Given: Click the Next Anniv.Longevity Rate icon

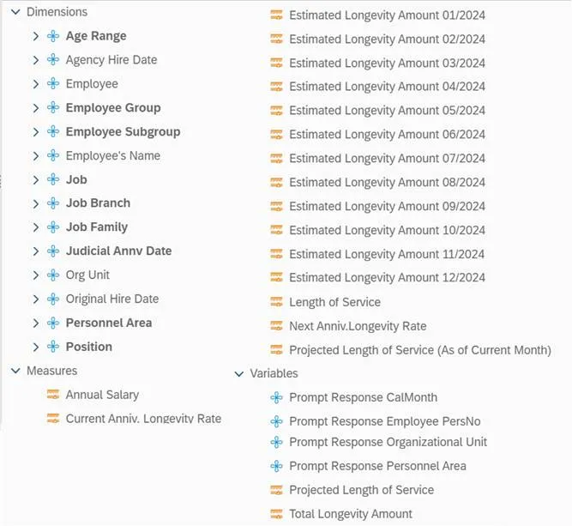Looking at the screenshot, I should (276, 326).
